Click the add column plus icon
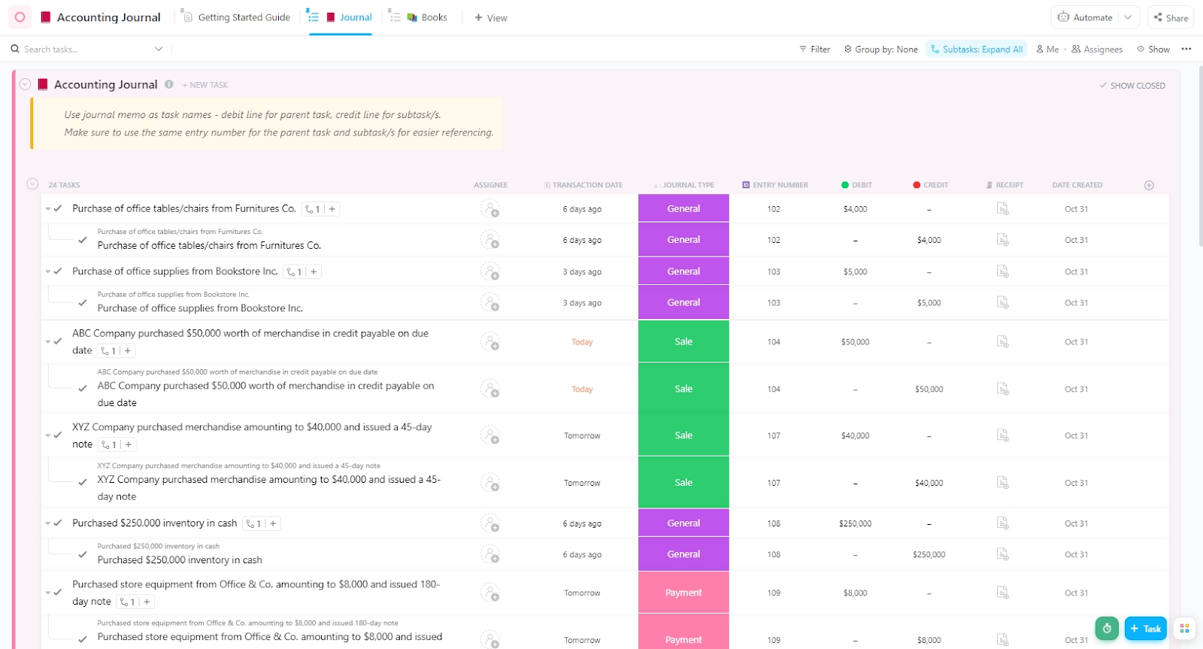Viewport: 1203px width, 649px height. coord(1149,185)
